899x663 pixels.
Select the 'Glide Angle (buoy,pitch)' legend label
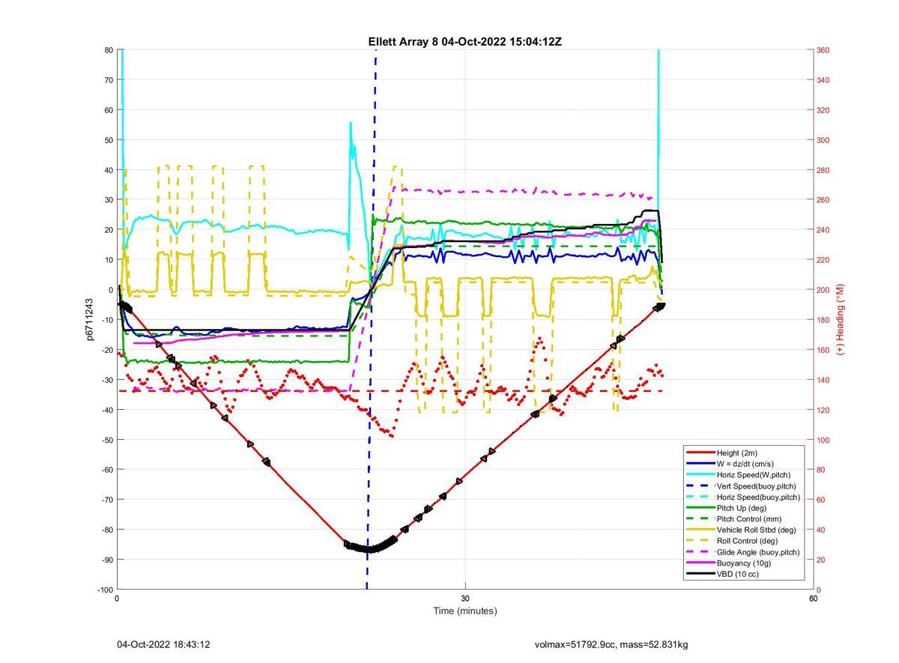click(x=758, y=552)
